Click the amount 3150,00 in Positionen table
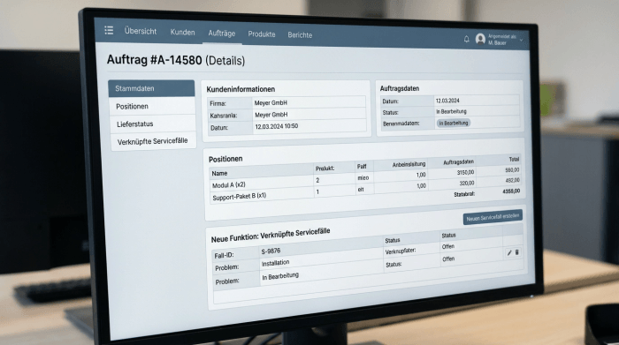The width and height of the screenshot is (619, 345). coord(465,173)
